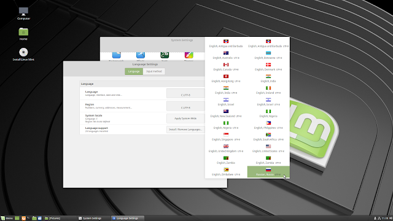Select English, New Zealand UTF-8
Image resolution: width=393 pixels, height=221 pixels.
coord(226,114)
